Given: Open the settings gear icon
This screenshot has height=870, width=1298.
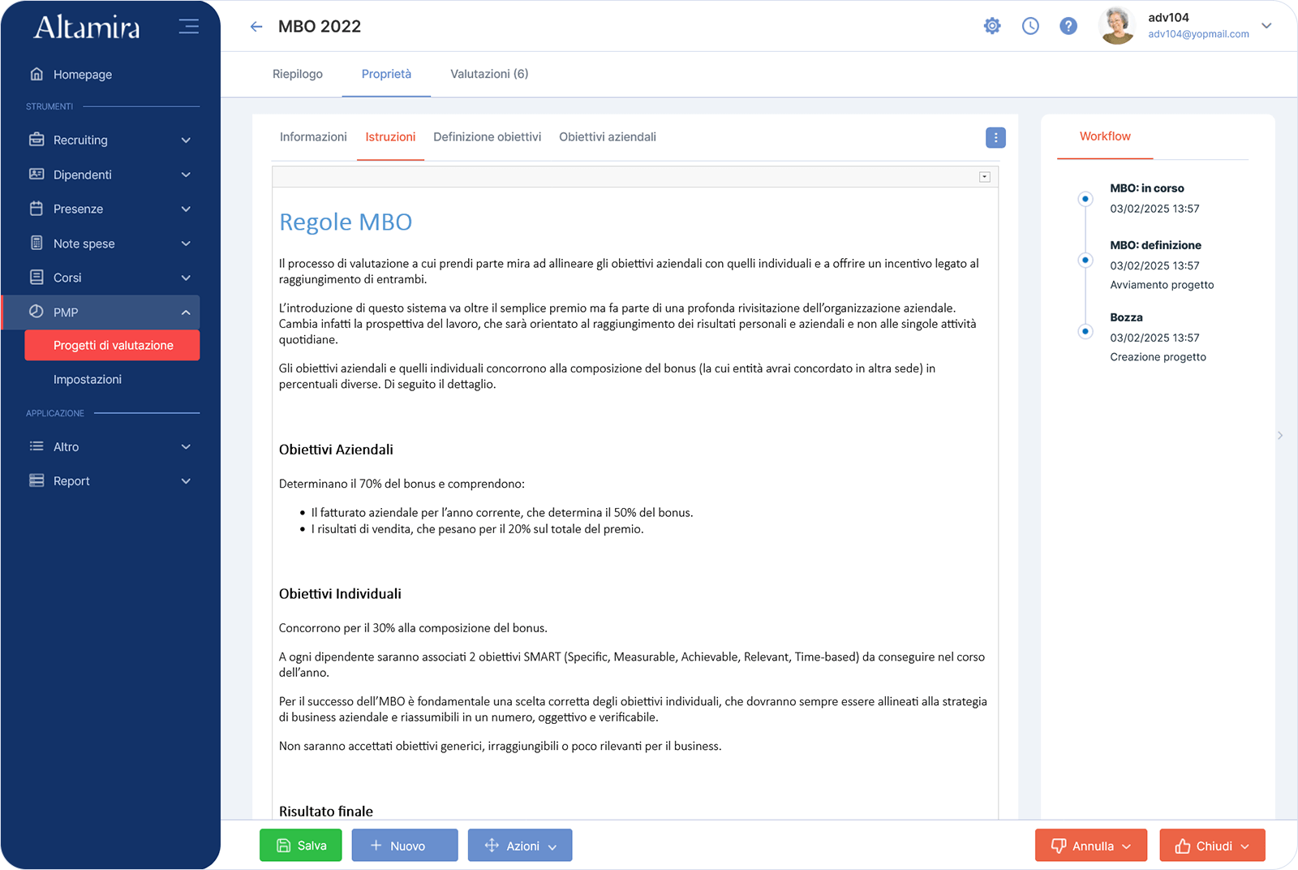Looking at the screenshot, I should (x=991, y=26).
